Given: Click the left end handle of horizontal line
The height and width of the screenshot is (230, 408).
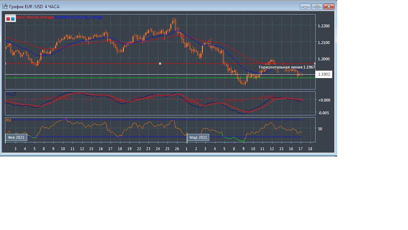Looking at the screenshot, I should [x=6, y=64].
